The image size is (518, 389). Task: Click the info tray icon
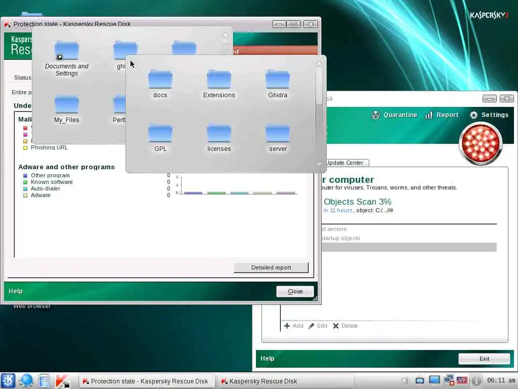pyautogui.click(x=476, y=381)
